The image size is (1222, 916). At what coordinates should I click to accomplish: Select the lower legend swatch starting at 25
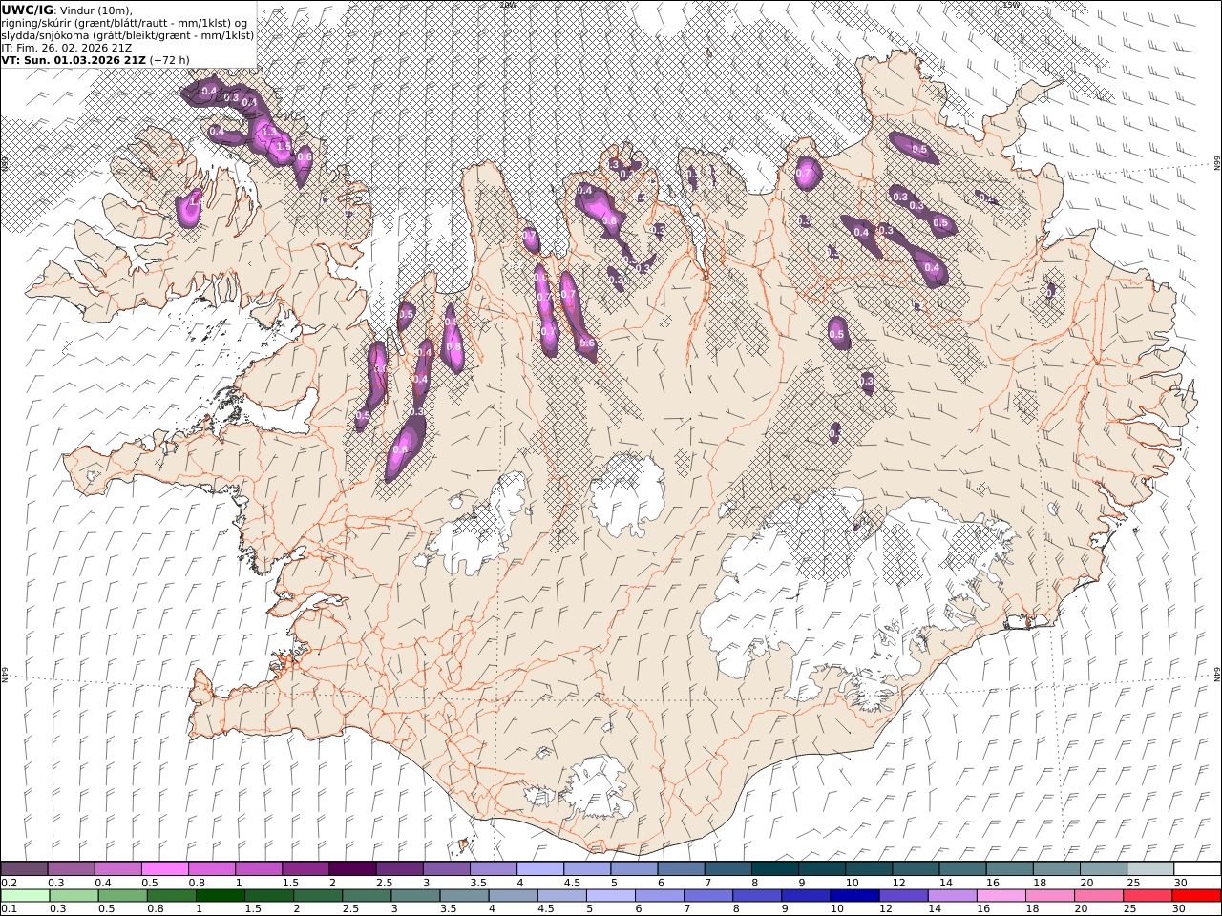(x=1147, y=895)
